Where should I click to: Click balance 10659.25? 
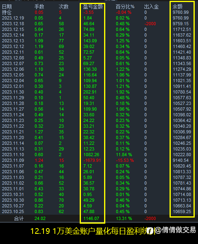[x=182, y=211]
